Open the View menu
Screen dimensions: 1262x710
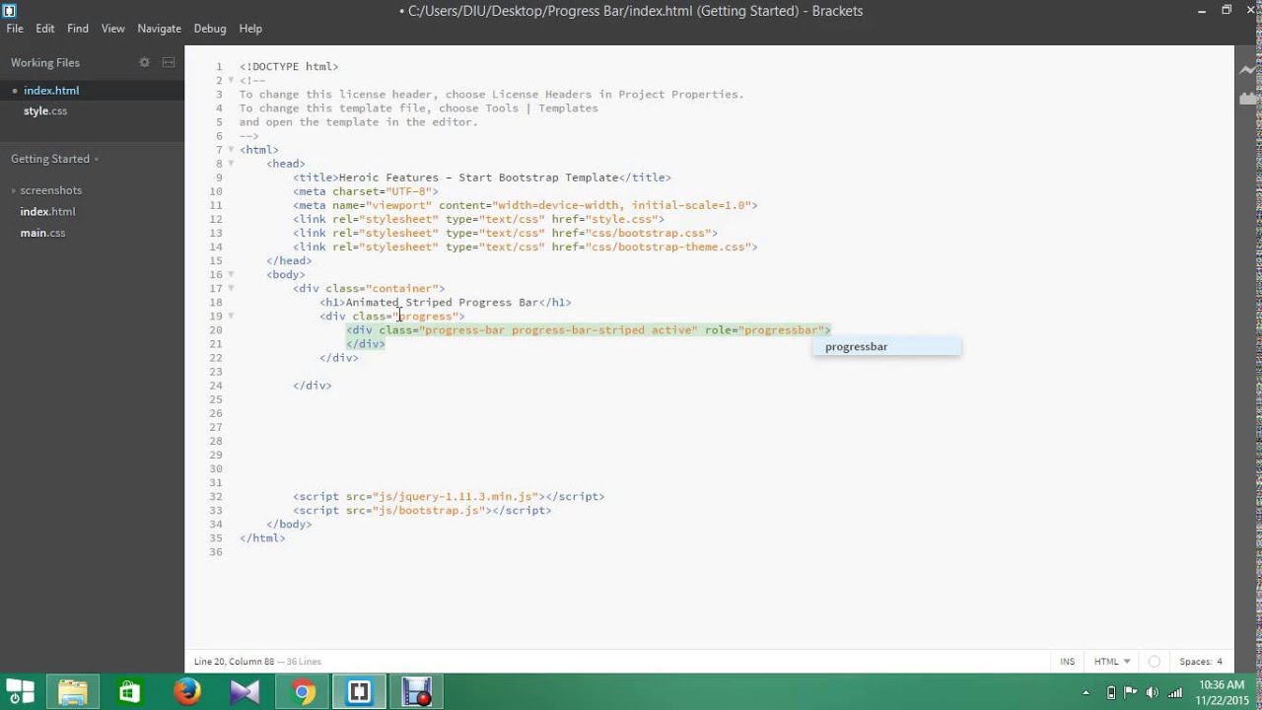click(113, 29)
